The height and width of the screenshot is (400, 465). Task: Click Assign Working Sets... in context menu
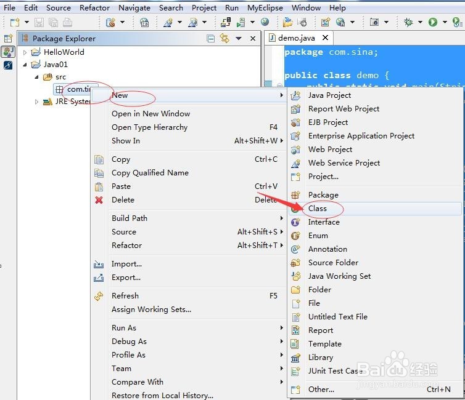coord(189,310)
